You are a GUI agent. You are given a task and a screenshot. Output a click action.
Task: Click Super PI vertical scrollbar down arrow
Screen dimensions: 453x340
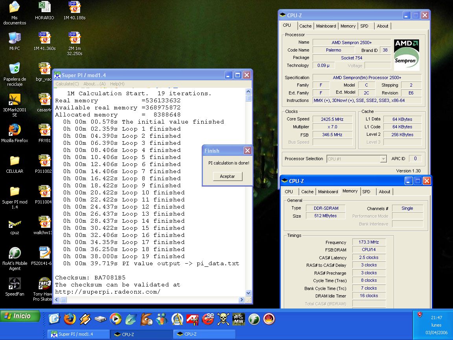249,293
